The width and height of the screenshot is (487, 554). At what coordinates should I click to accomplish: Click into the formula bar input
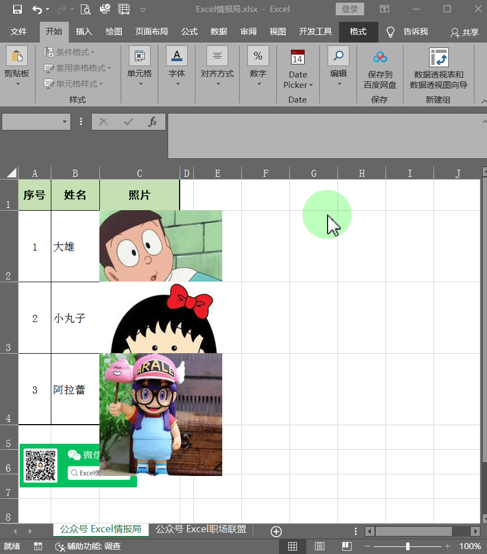click(x=324, y=136)
